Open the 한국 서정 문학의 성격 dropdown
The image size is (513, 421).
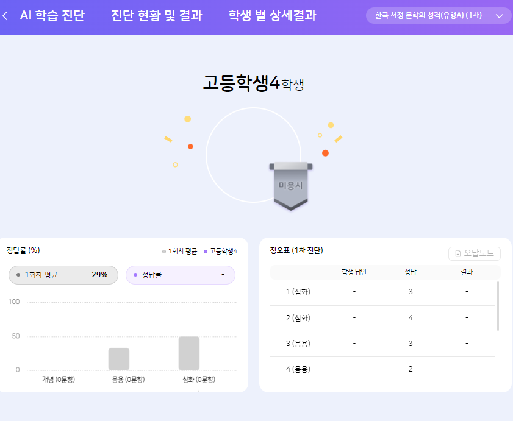[438, 16]
